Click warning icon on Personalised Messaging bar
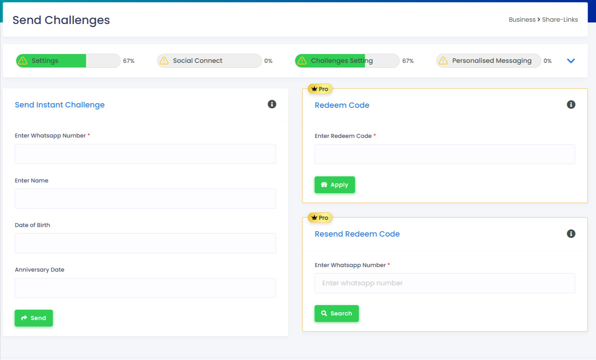596x360 pixels. point(443,61)
